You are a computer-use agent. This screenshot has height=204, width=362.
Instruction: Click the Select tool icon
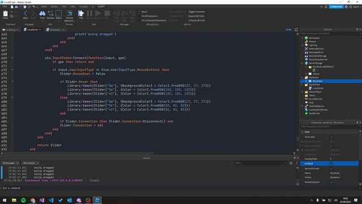(x=59, y=14)
